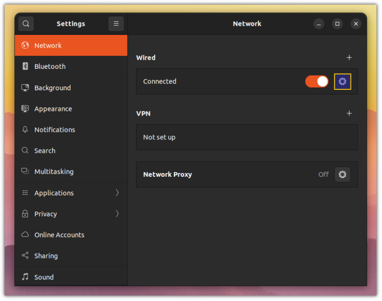Click the Not set up VPN row
382x301 pixels.
coord(247,137)
